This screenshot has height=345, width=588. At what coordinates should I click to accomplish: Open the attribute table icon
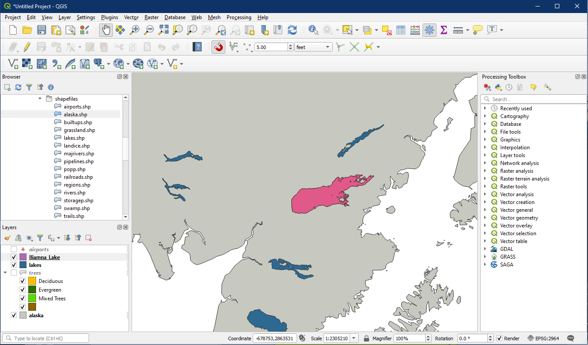[401, 30]
